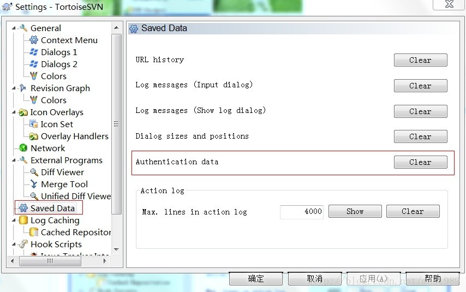The width and height of the screenshot is (466, 292).
Task: Close the Settings window
Action: click(x=449, y=4)
